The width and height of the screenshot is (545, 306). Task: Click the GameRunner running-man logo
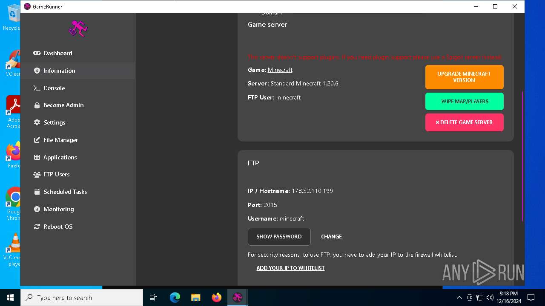(77, 29)
